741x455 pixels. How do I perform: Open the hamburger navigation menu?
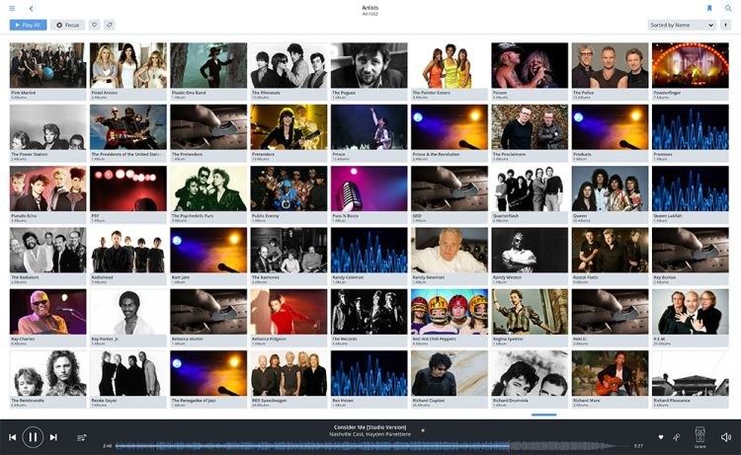tap(12, 8)
